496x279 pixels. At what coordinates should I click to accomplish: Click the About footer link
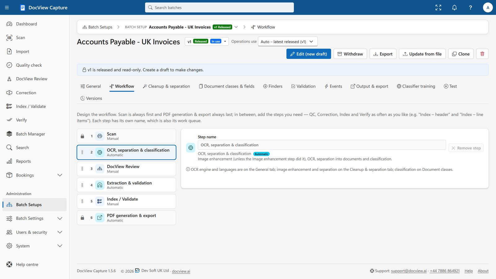(x=483, y=271)
